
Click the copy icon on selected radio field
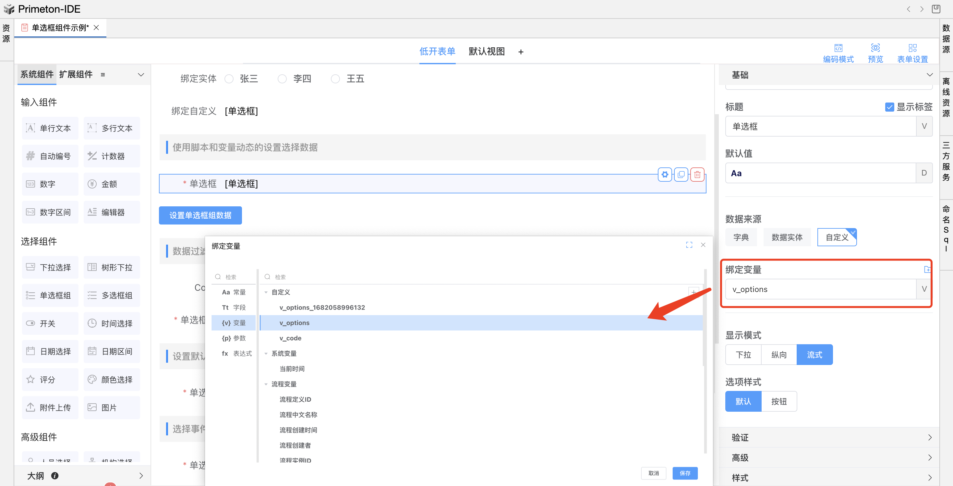pyautogui.click(x=681, y=174)
